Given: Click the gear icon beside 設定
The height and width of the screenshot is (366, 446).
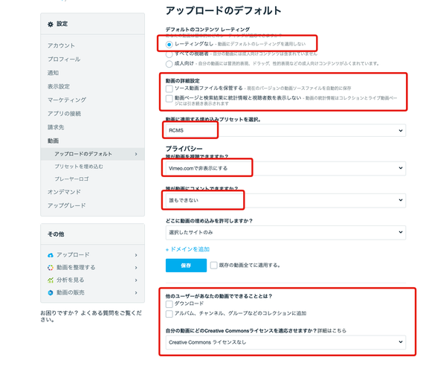Looking at the screenshot, I should pos(51,25).
